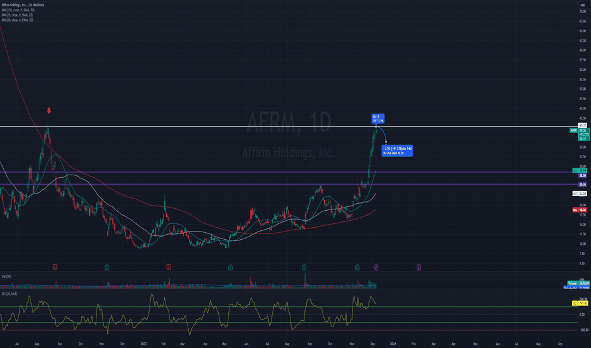Select the CCI (20) indicator legend
The image size is (591, 348).
9,294
